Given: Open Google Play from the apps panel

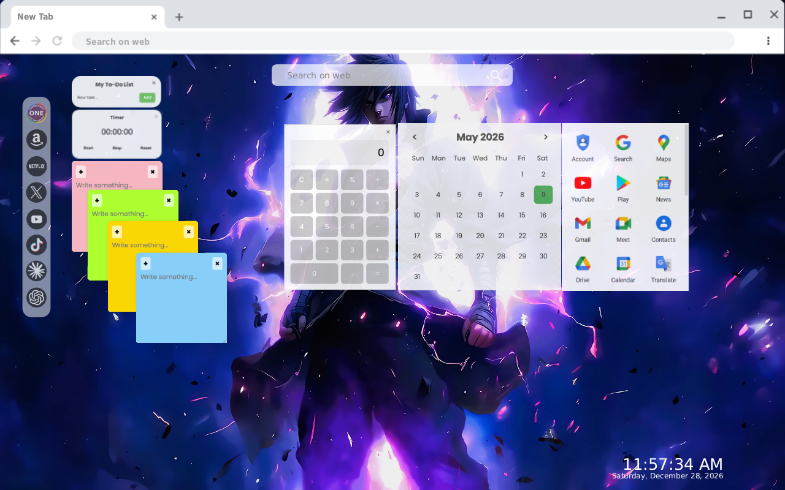Looking at the screenshot, I should click(x=623, y=189).
